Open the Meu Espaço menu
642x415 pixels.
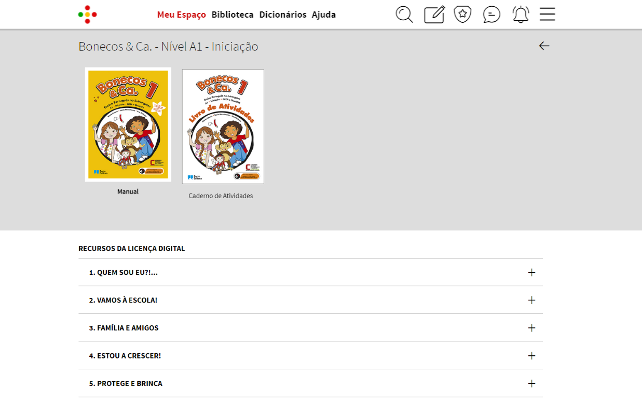pos(182,15)
